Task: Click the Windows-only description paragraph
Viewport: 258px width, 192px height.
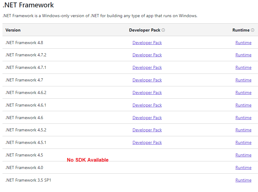Action: coord(100,16)
